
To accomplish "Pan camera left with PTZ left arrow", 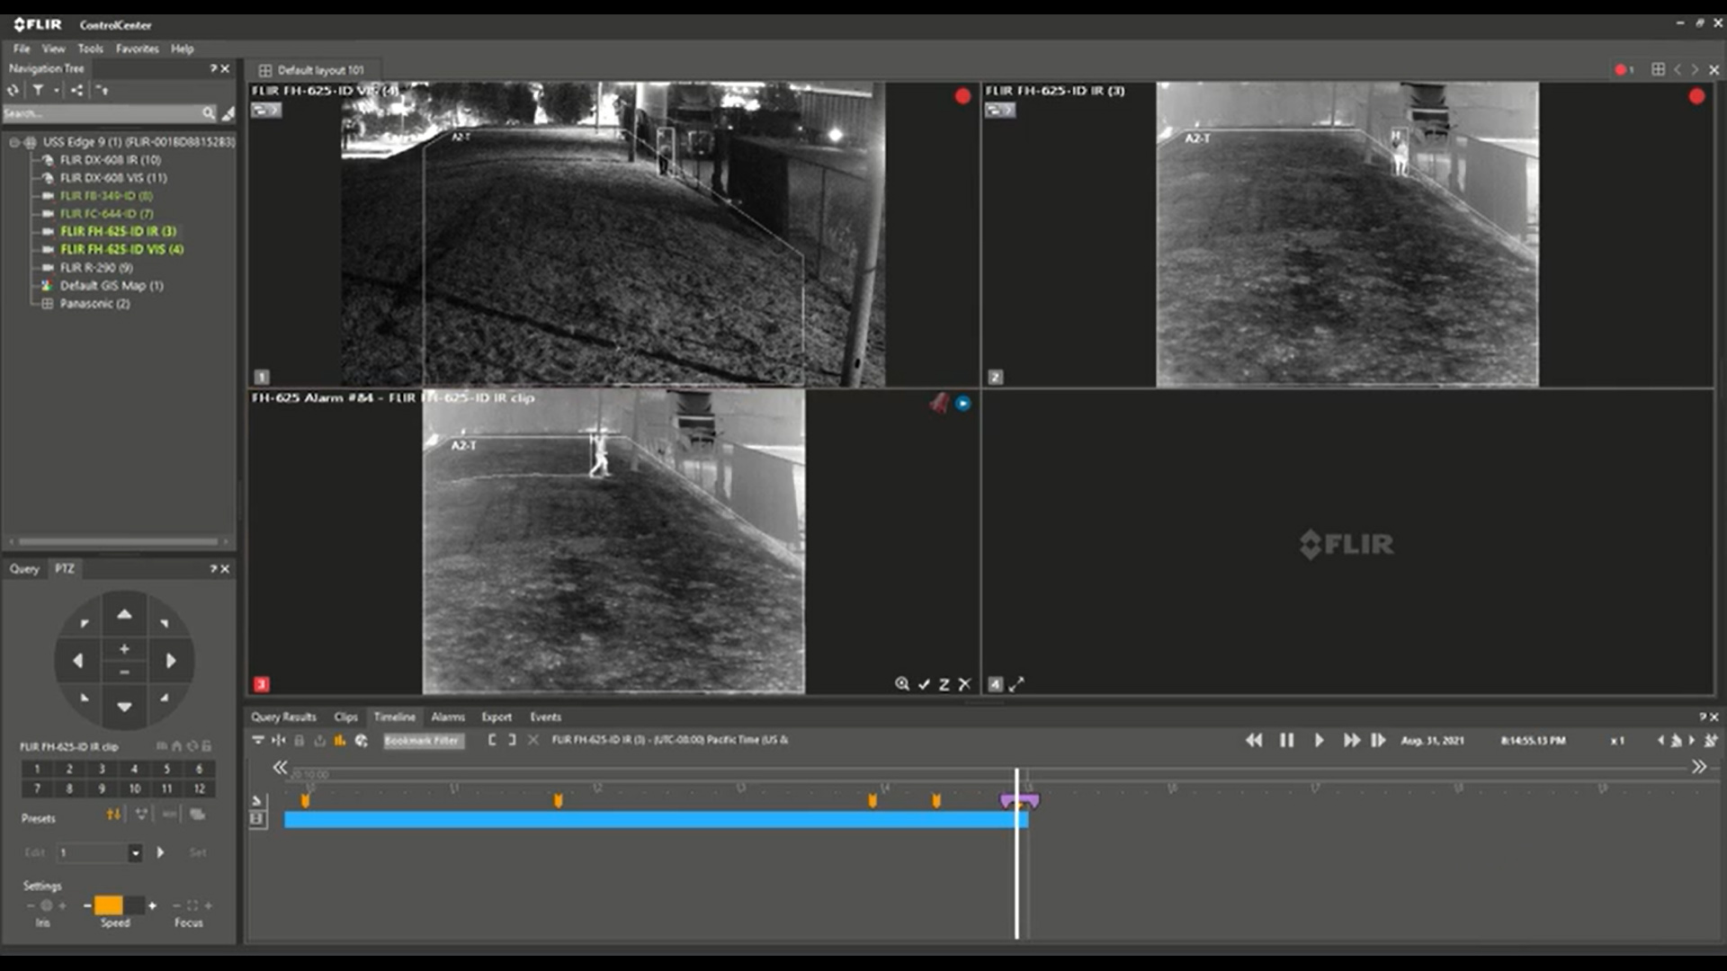I will [77, 661].
